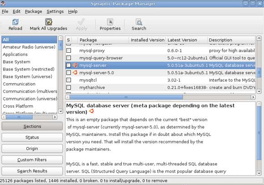Screen dimensions: 264x185
Task: Click package list horizontal scrollbar thumb
Action: [126, 97]
